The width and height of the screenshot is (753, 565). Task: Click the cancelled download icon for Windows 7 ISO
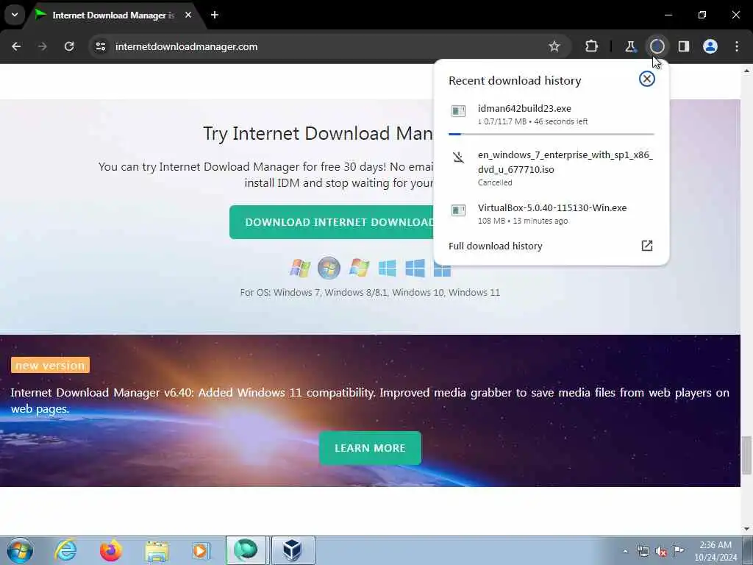pyautogui.click(x=458, y=157)
